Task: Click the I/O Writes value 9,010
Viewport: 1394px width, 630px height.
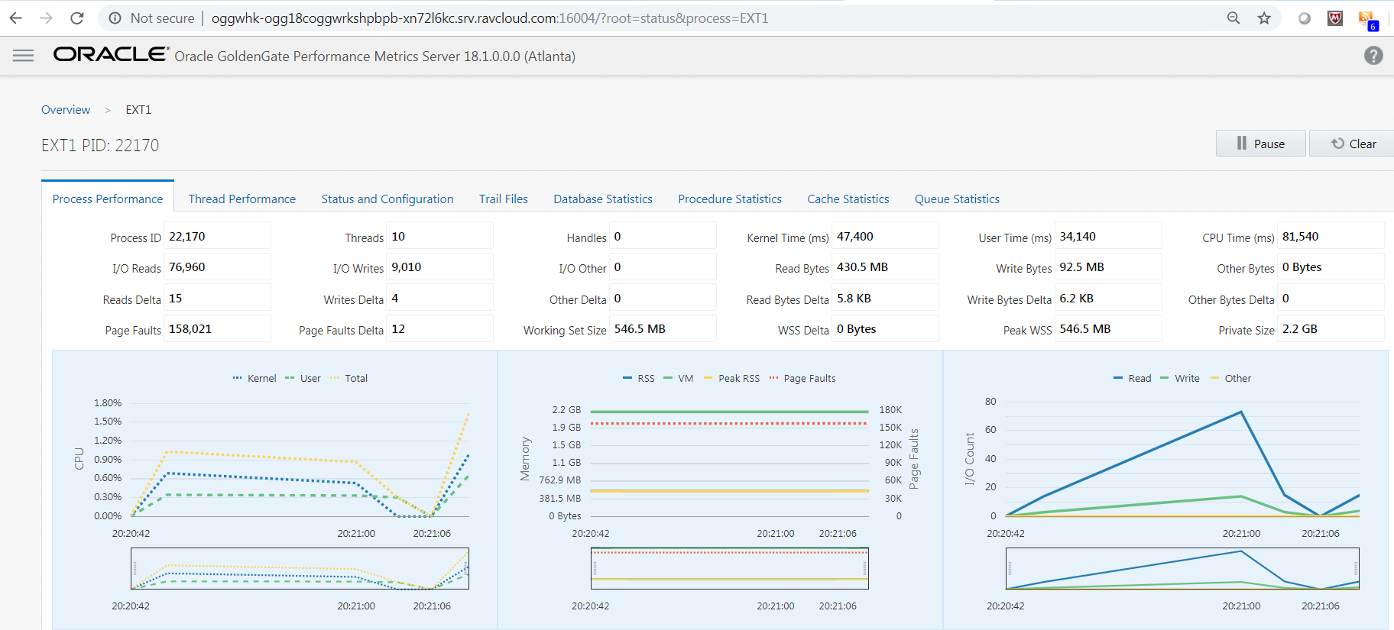Action: tap(439, 267)
